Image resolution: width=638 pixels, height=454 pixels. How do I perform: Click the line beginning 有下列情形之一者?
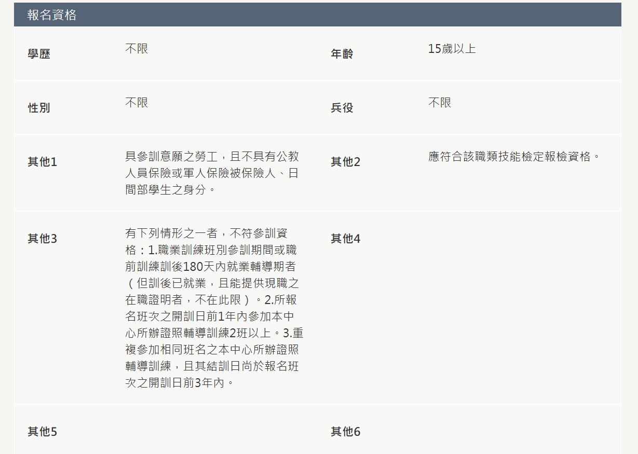206,233
